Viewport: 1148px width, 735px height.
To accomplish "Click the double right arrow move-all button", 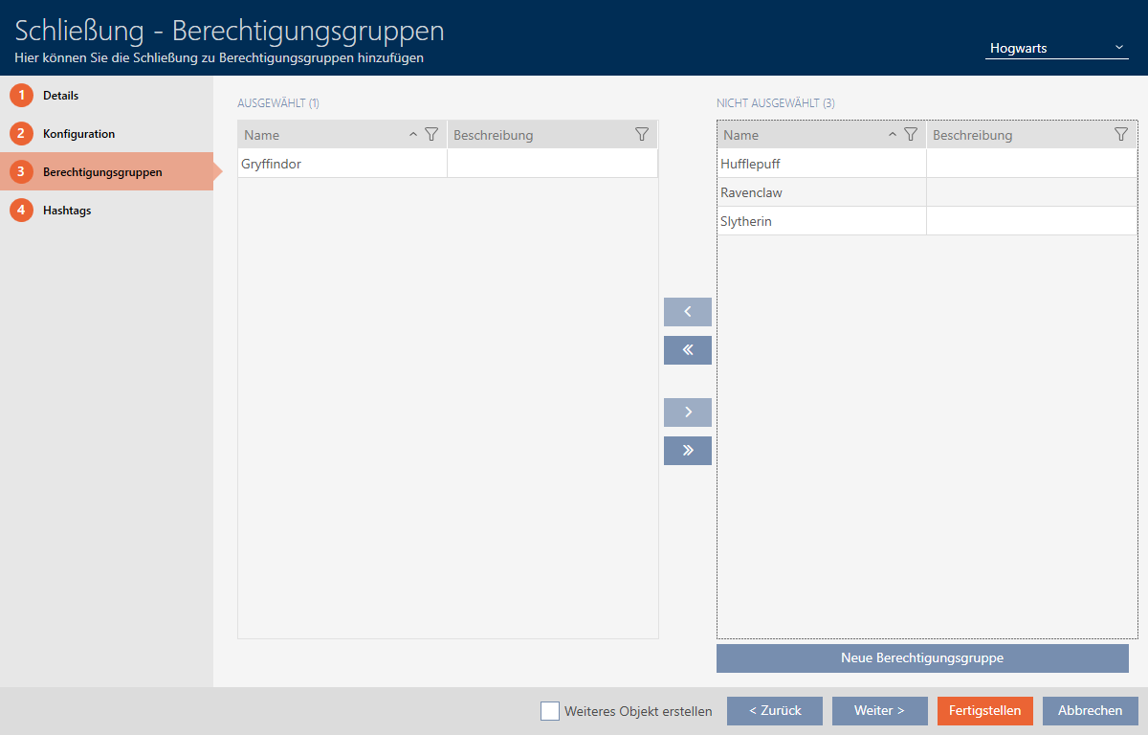I will [x=687, y=451].
